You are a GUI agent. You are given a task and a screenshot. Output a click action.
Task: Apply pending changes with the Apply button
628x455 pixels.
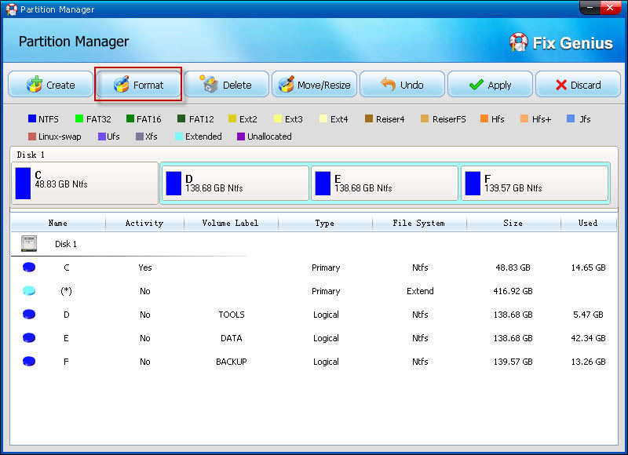pos(490,85)
